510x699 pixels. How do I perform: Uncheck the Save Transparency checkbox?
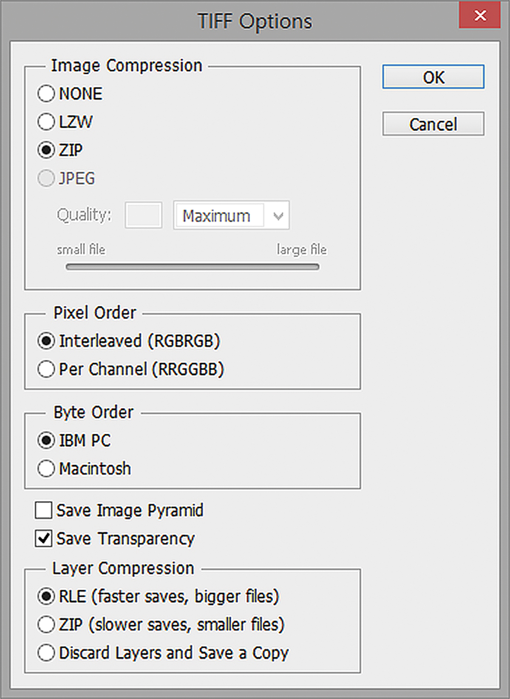click(x=43, y=539)
